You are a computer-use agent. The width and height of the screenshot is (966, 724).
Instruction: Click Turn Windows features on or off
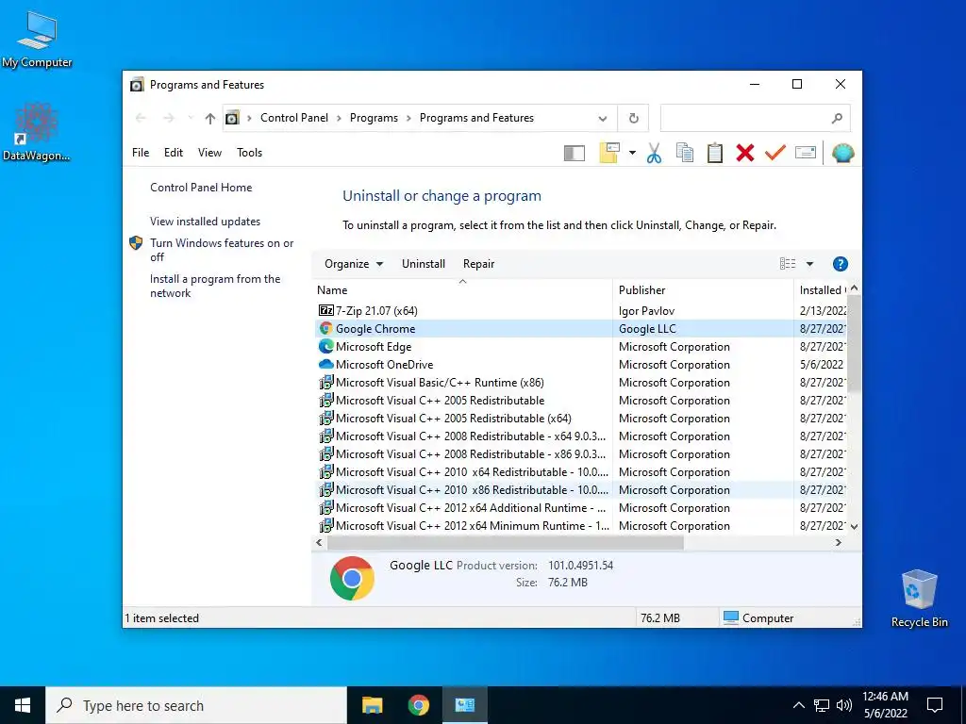(x=222, y=250)
